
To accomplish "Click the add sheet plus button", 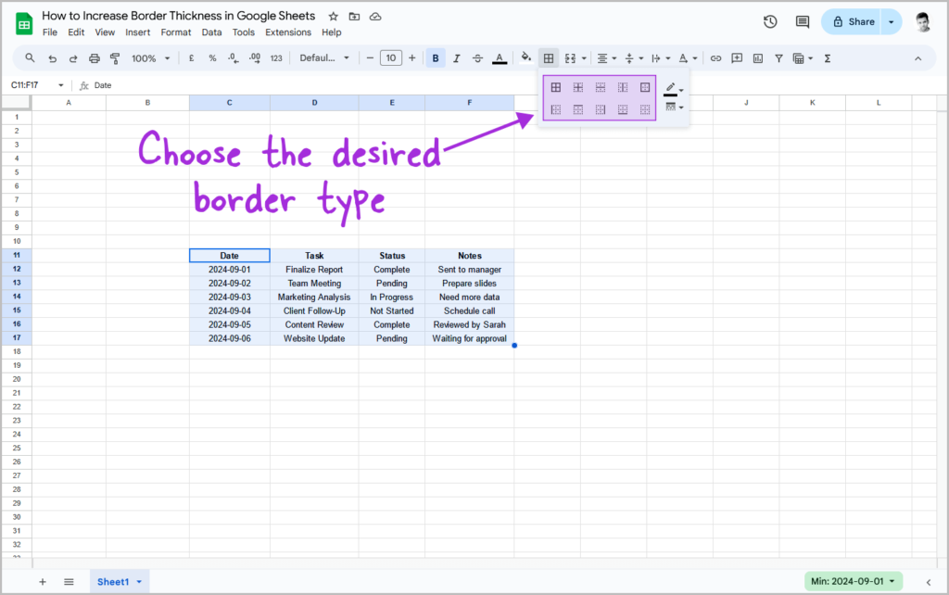I will point(43,582).
